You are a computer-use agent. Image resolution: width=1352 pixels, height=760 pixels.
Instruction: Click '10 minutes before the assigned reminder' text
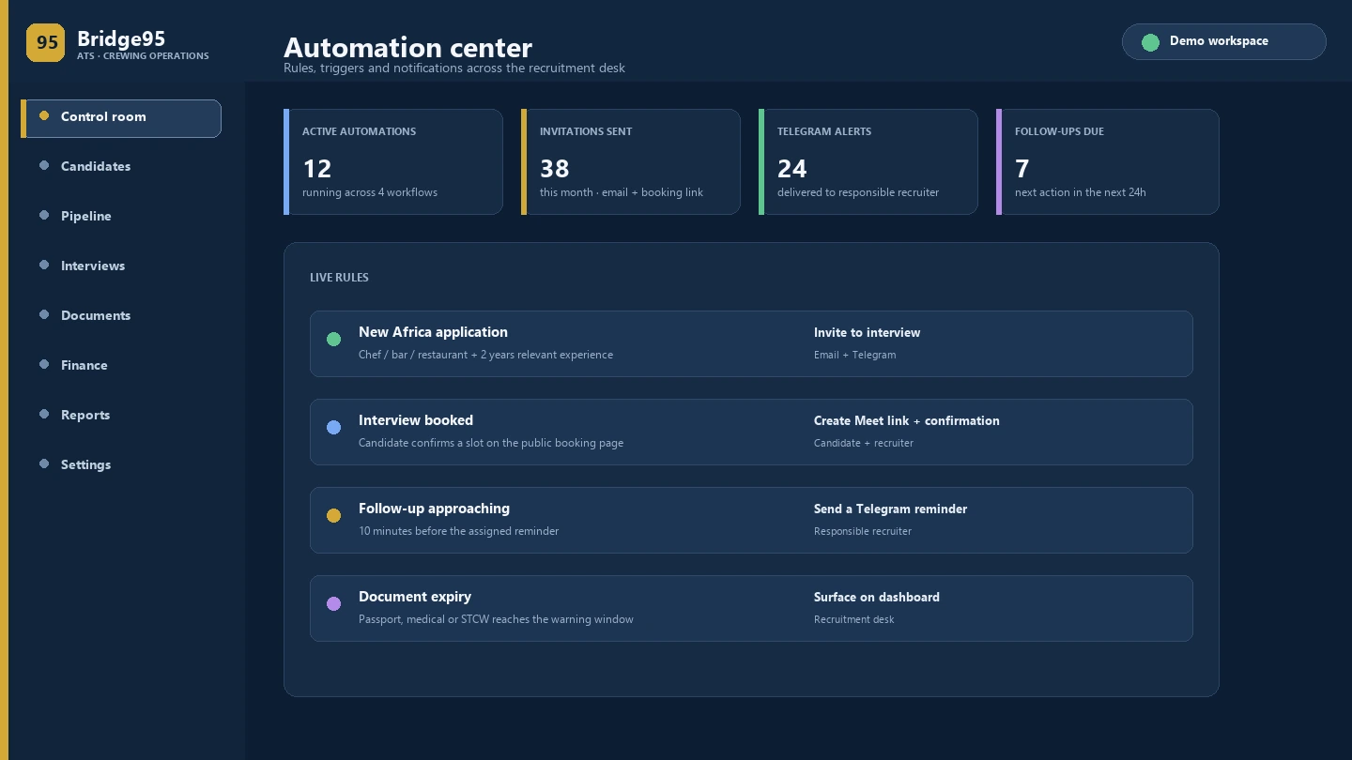(458, 531)
